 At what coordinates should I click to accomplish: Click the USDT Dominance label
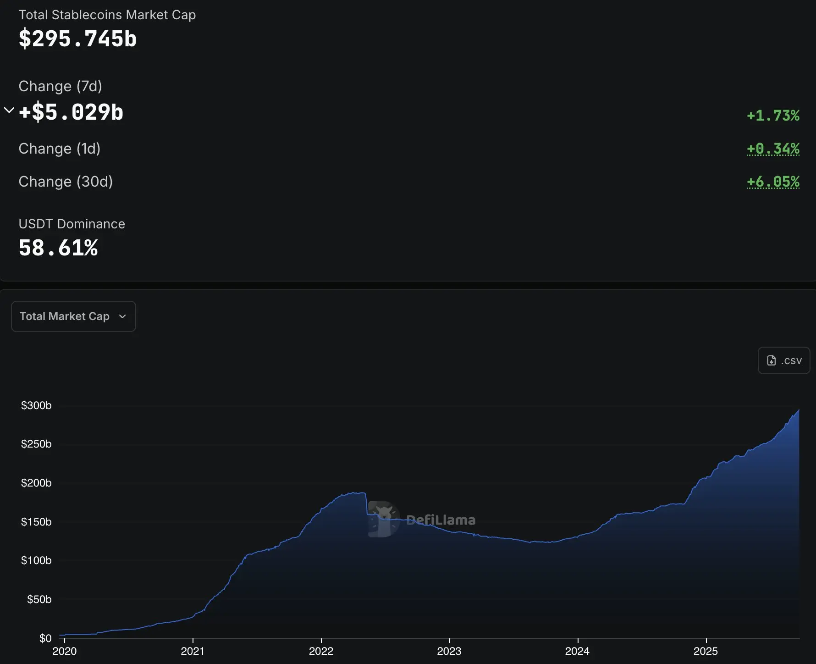72,224
